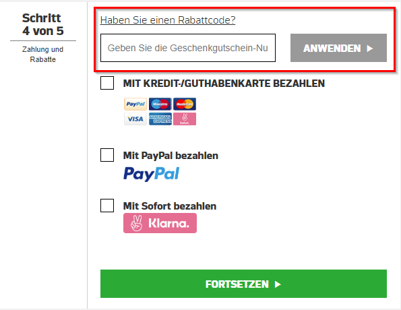The height and width of the screenshot is (310, 401).
Task: Select the Mit PayPal bezahlen label text
Action: pos(171,156)
